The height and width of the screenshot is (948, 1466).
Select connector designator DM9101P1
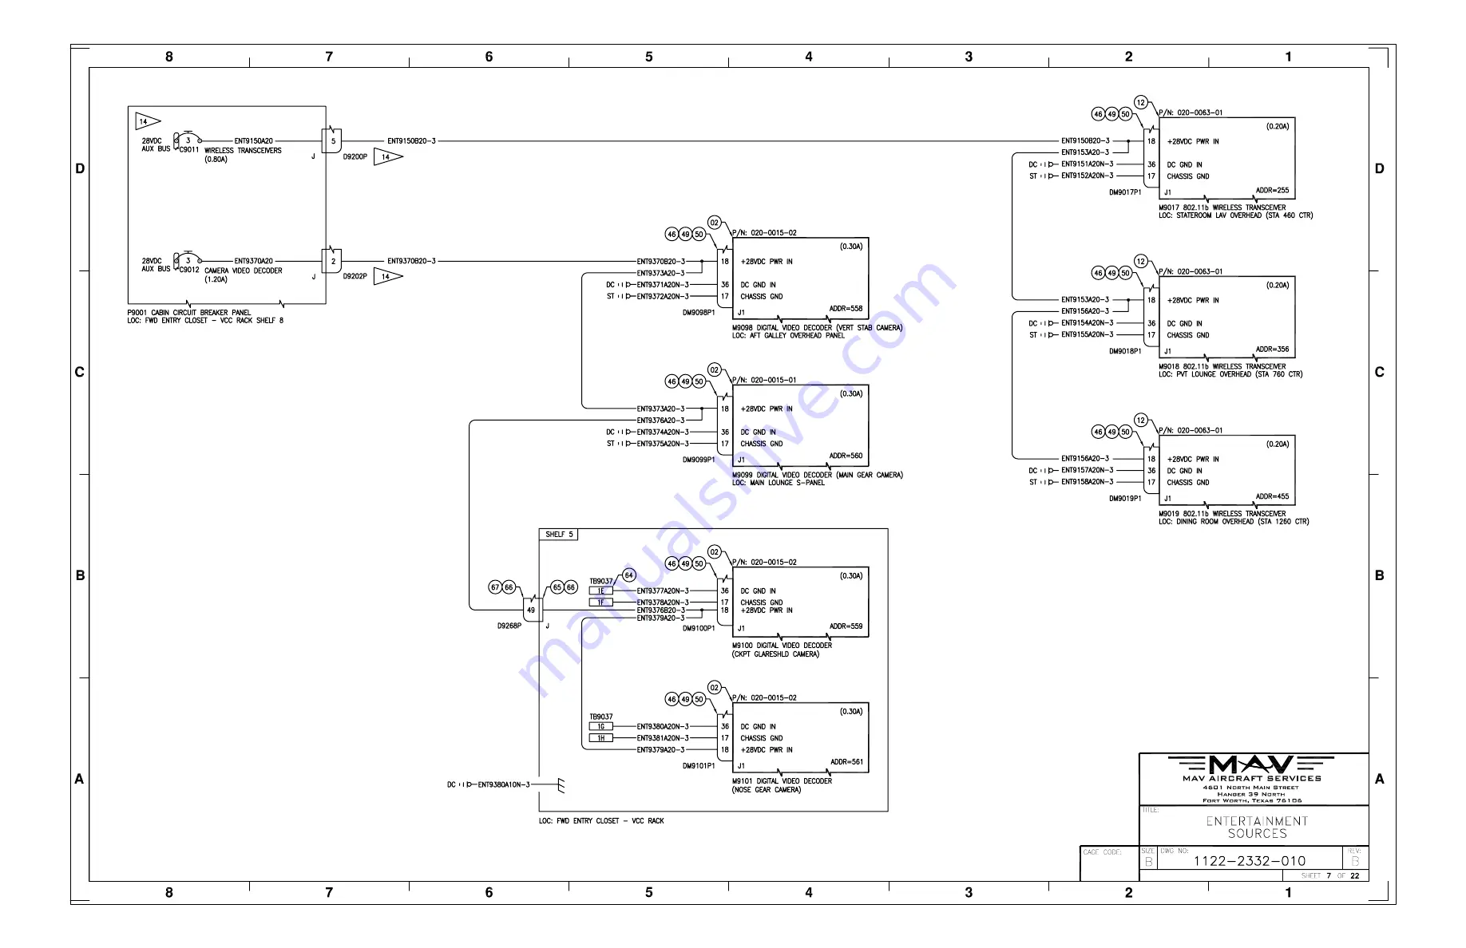699,766
